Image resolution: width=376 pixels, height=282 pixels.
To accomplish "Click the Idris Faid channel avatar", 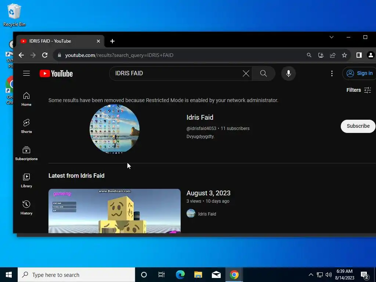I will 115,129.
